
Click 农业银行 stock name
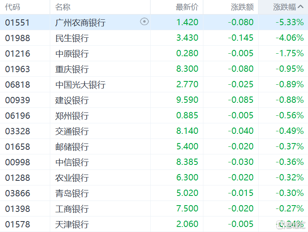pyautogui.click(x=72, y=177)
